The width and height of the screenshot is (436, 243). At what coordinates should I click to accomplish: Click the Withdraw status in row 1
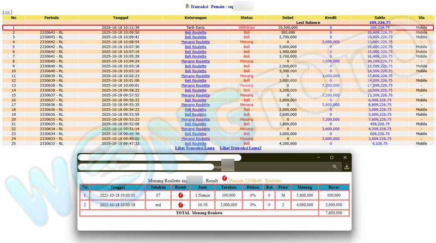247,28
